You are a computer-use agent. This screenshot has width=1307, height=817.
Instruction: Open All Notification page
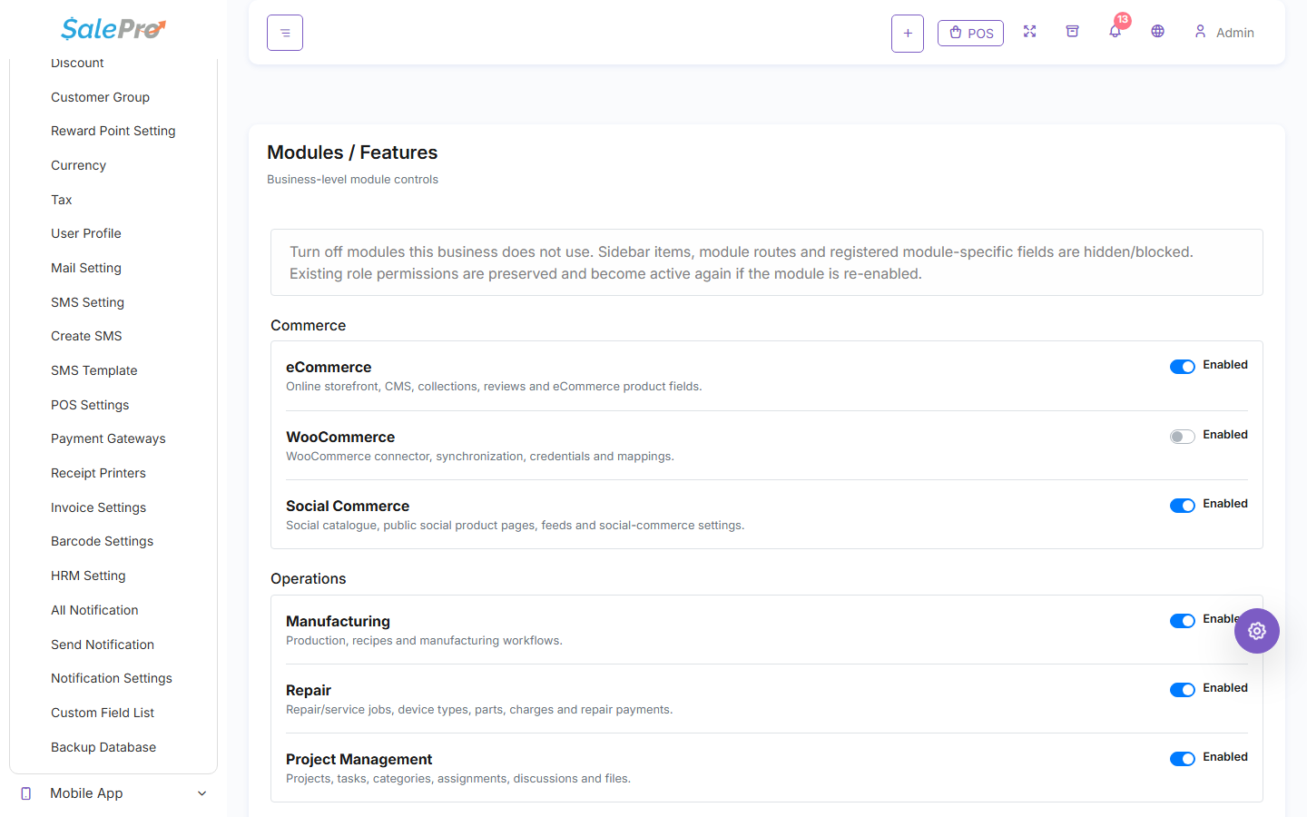94,610
